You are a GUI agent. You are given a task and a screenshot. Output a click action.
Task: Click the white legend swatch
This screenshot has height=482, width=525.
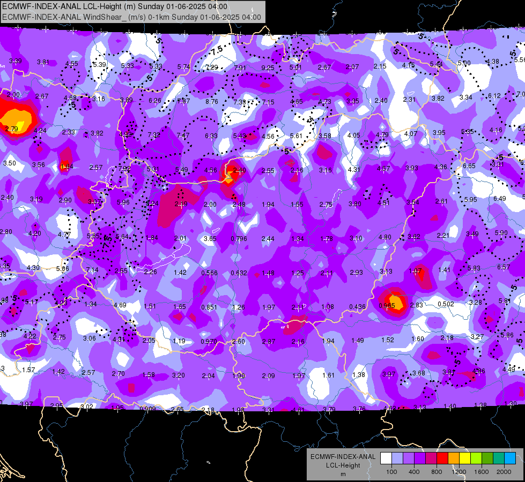(386, 458)
